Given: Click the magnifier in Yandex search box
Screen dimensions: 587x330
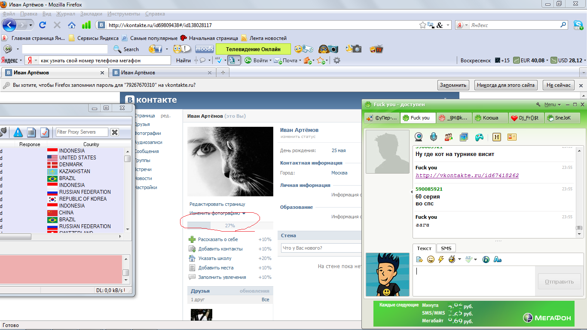Looking at the screenshot, I should pos(563,25).
